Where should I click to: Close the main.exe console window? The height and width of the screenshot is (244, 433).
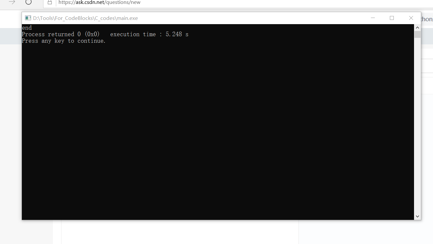coord(411,18)
